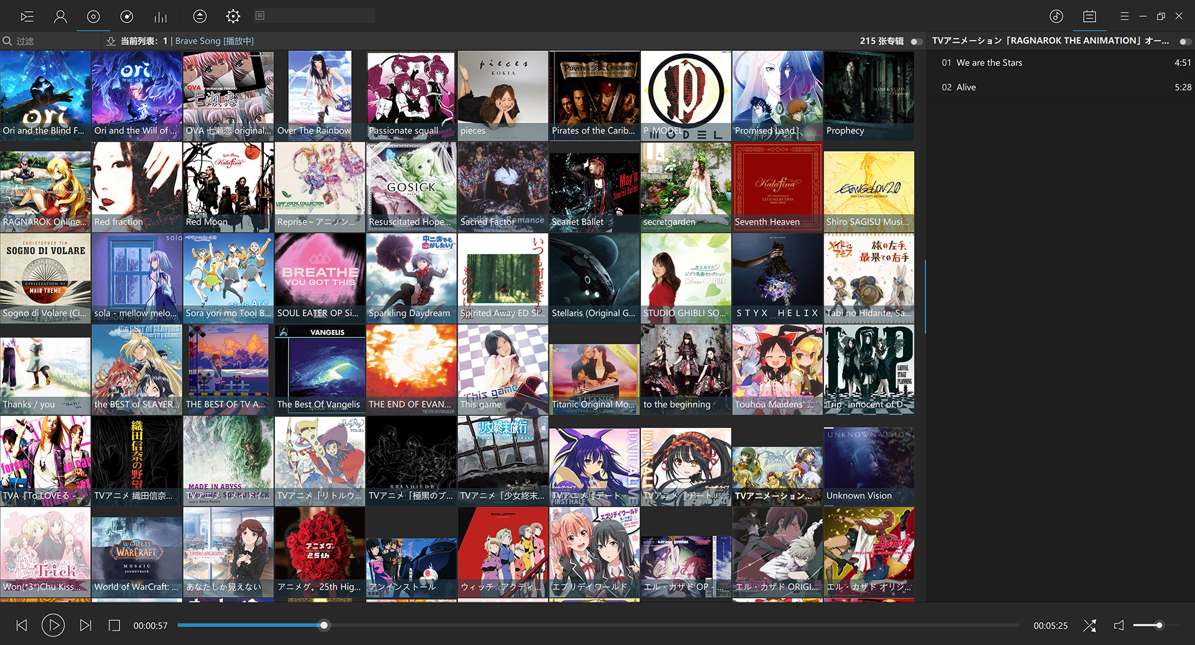Open the hamburger main menu
The width and height of the screenshot is (1195, 645).
tap(1124, 16)
